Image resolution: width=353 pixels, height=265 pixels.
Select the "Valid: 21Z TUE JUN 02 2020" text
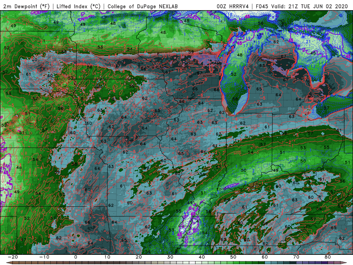point(309,6)
